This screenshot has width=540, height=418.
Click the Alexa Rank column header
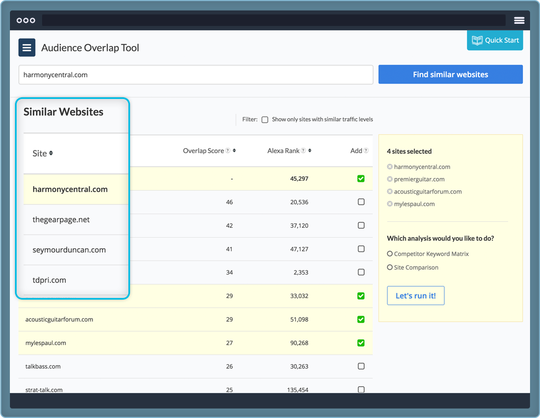click(x=283, y=151)
